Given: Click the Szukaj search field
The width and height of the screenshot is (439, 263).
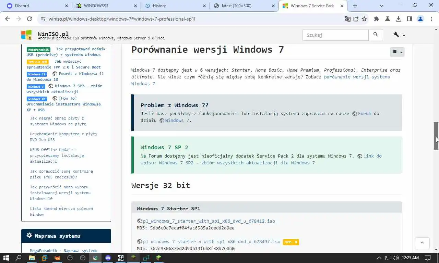Looking at the screenshot, I should pos(335,35).
